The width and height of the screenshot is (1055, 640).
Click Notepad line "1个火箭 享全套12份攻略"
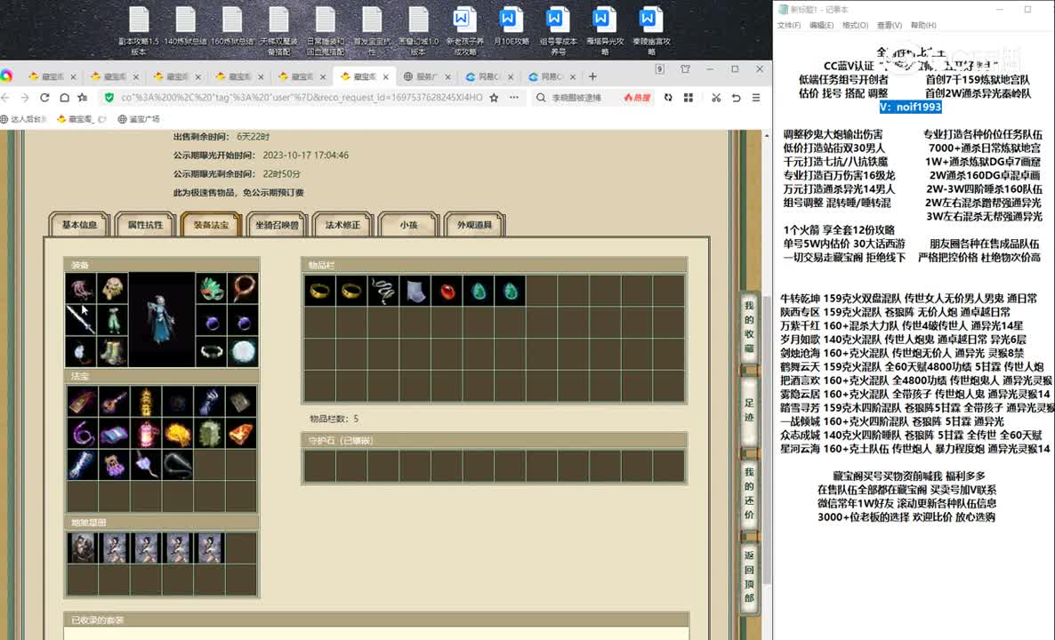[x=839, y=230]
